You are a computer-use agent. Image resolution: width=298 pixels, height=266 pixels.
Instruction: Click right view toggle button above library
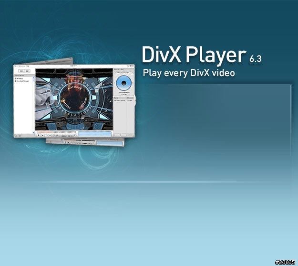(x=27, y=71)
